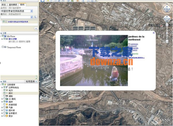Select the 照片 layer row label
This screenshot has height=126, width=173.
11,93
